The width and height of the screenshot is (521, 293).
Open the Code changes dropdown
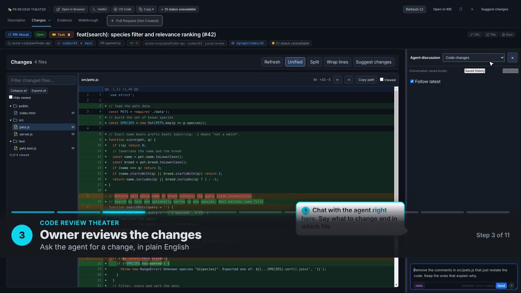click(474, 58)
